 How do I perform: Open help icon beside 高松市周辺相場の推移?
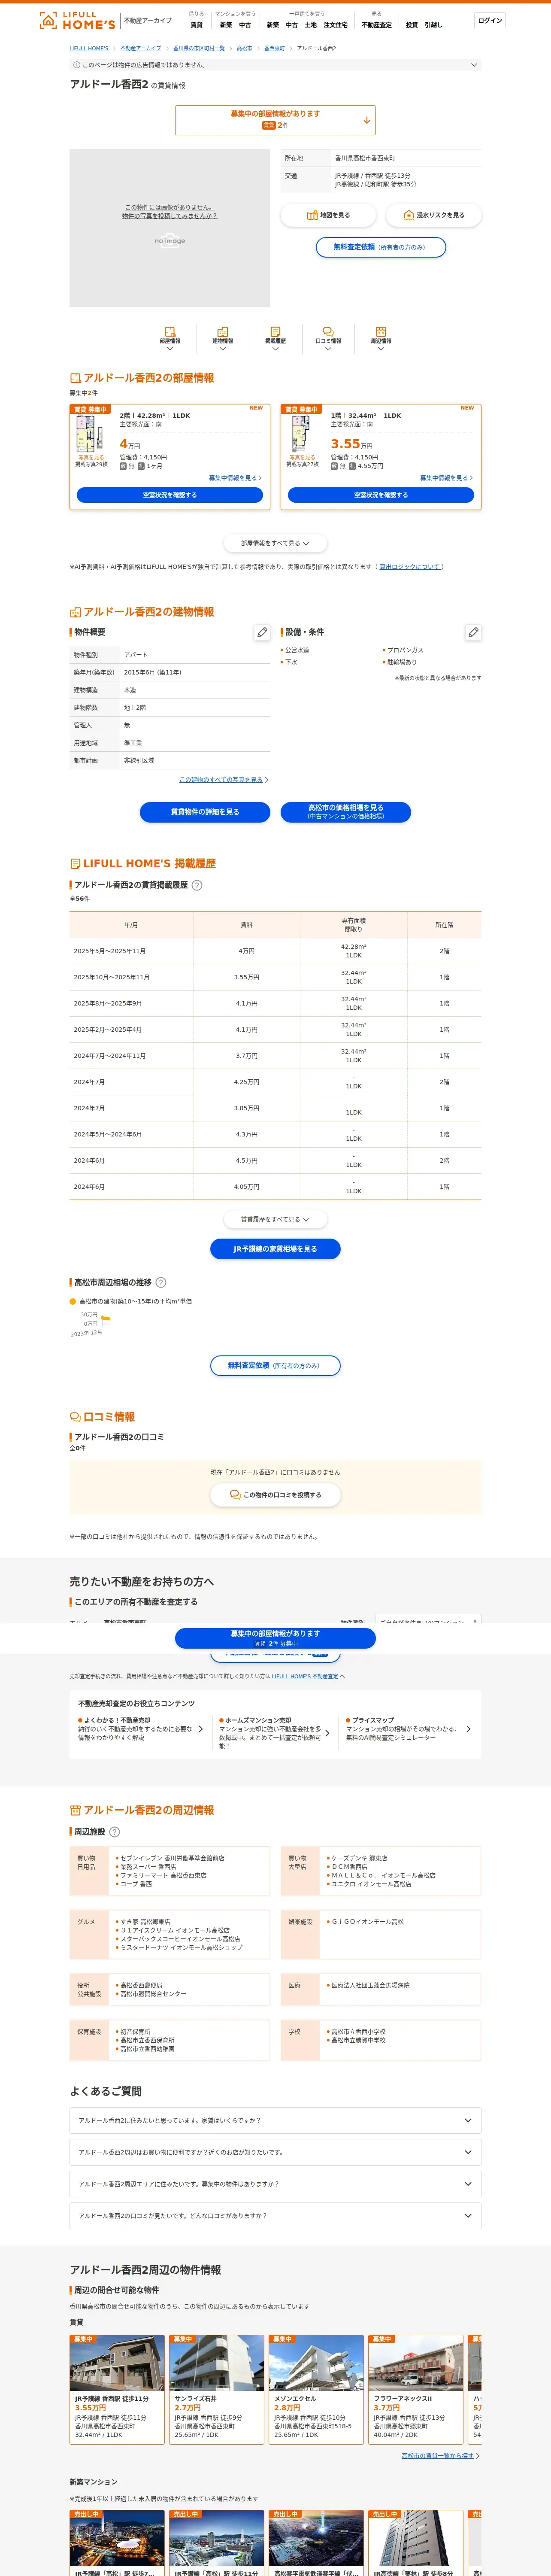click(x=161, y=1282)
